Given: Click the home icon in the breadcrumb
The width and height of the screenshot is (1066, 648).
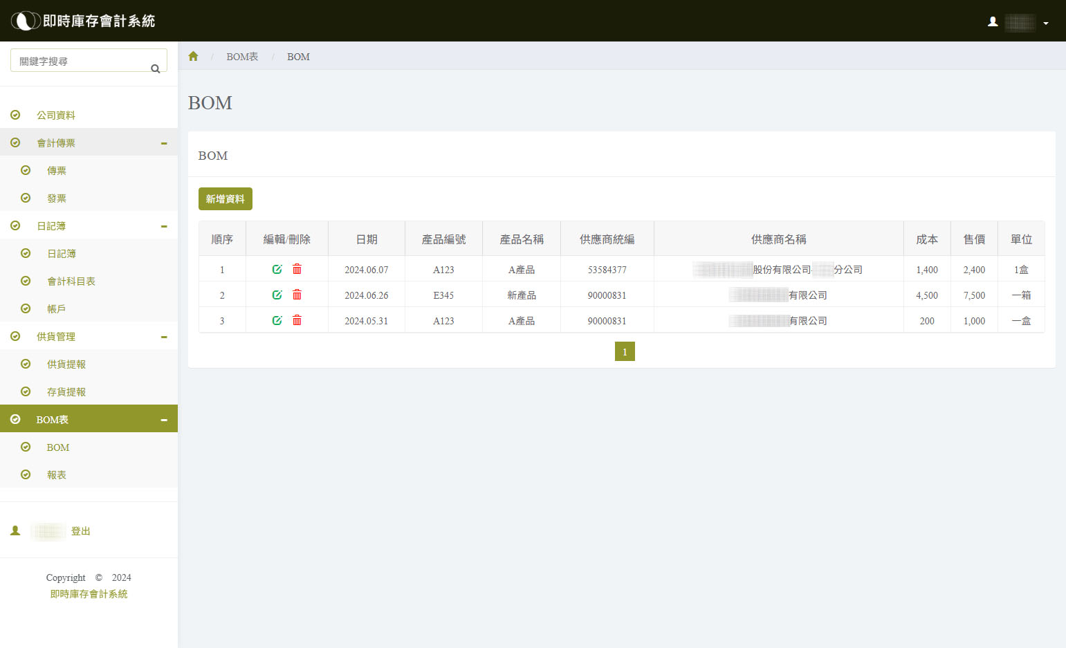Looking at the screenshot, I should point(193,56).
